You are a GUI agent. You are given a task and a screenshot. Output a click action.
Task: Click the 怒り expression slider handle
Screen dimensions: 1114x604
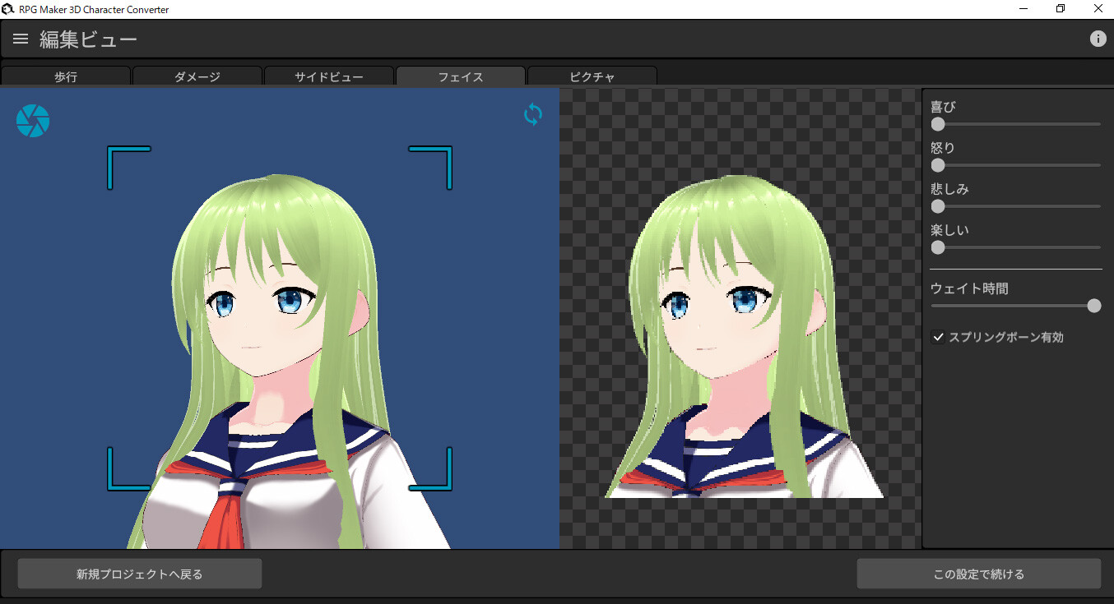pos(937,164)
